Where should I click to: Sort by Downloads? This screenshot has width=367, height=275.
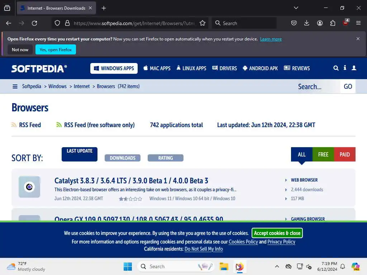click(123, 158)
